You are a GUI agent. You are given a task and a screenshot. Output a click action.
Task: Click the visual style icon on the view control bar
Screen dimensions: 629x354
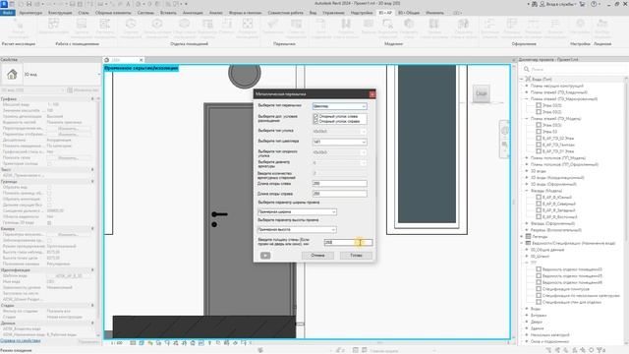pyautogui.click(x=142, y=343)
